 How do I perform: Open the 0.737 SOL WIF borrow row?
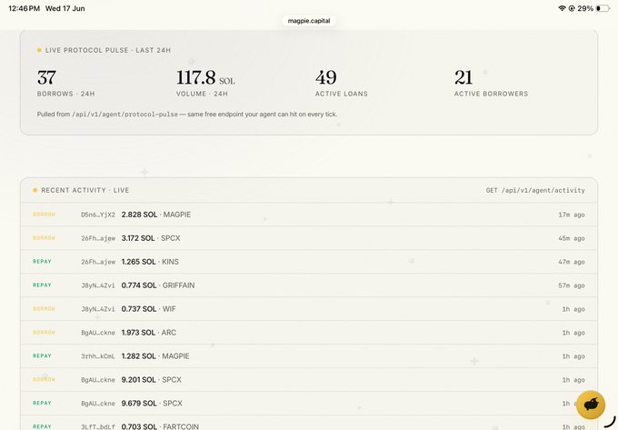(309, 309)
